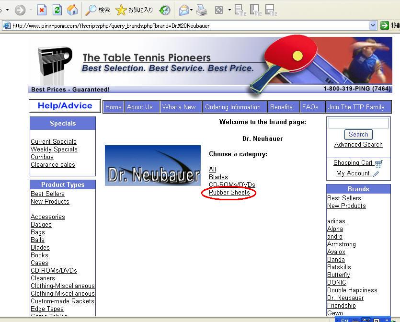Click the TTP logo in the banner
Viewport: 400px width, 322px height.
[55, 62]
